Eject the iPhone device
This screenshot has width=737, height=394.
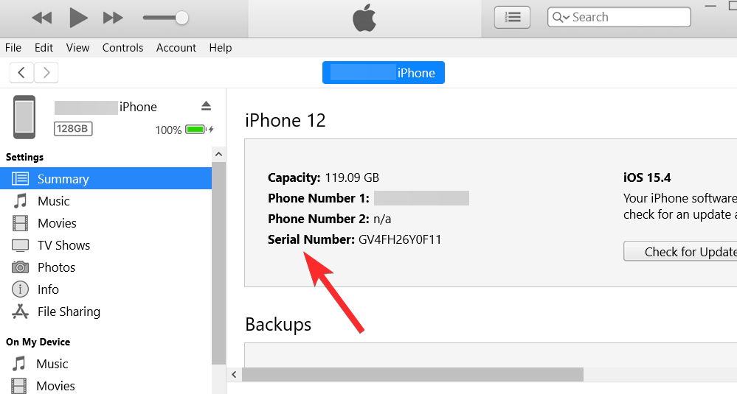click(x=207, y=106)
